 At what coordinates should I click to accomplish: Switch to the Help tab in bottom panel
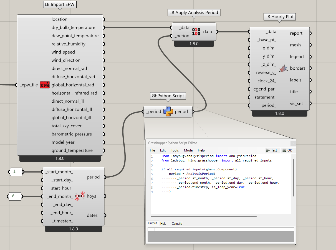point(163,223)
